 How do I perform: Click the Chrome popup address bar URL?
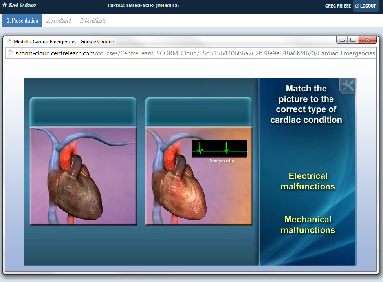pyautogui.click(x=195, y=53)
